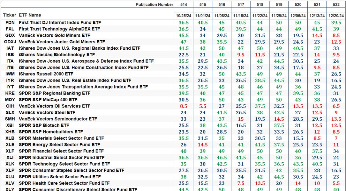Image resolution: width=346 pixels, height=191 pixels.
Task: Click GDX value 14.5 under 12/13/24
Action: click(x=317, y=35)
